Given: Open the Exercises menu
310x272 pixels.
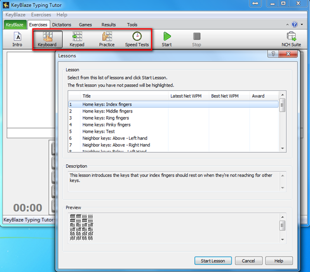Looking at the screenshot, I should pyautogui.click(x=41, y=14).
